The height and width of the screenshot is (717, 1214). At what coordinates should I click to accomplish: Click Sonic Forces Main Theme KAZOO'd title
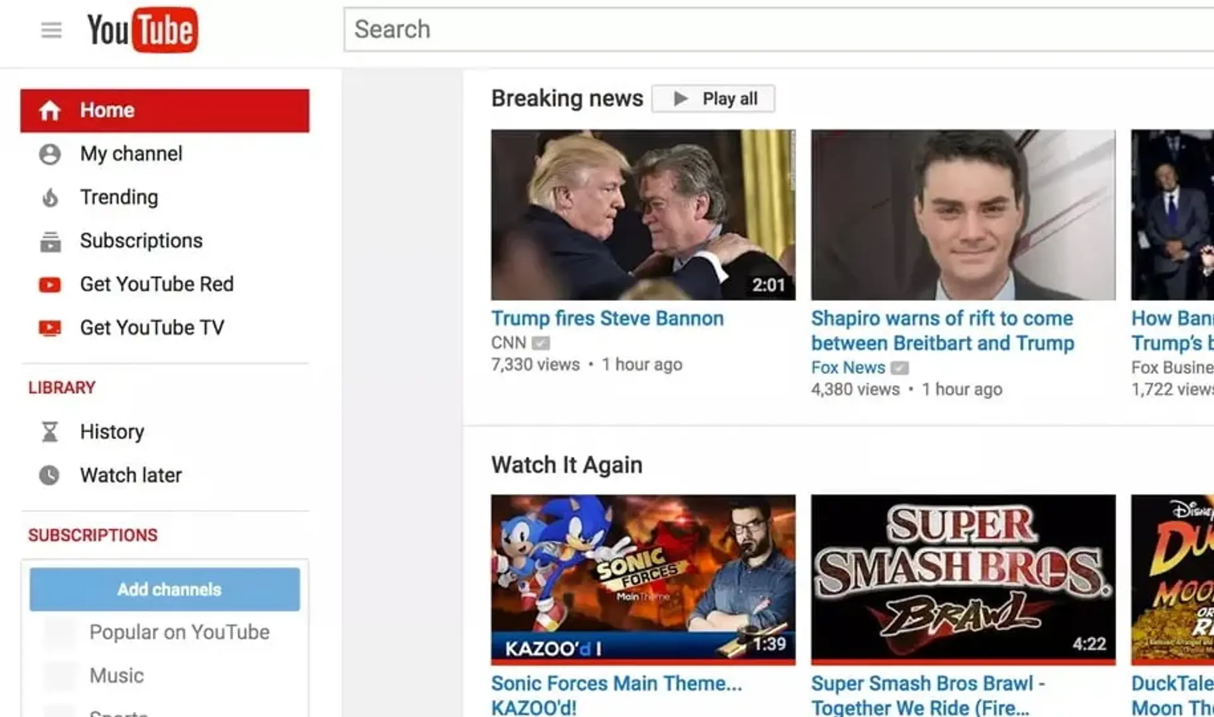(x=616, y=695)
